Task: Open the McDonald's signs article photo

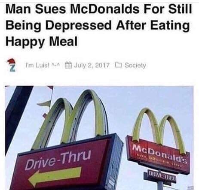Action: [x=99, y=138]
